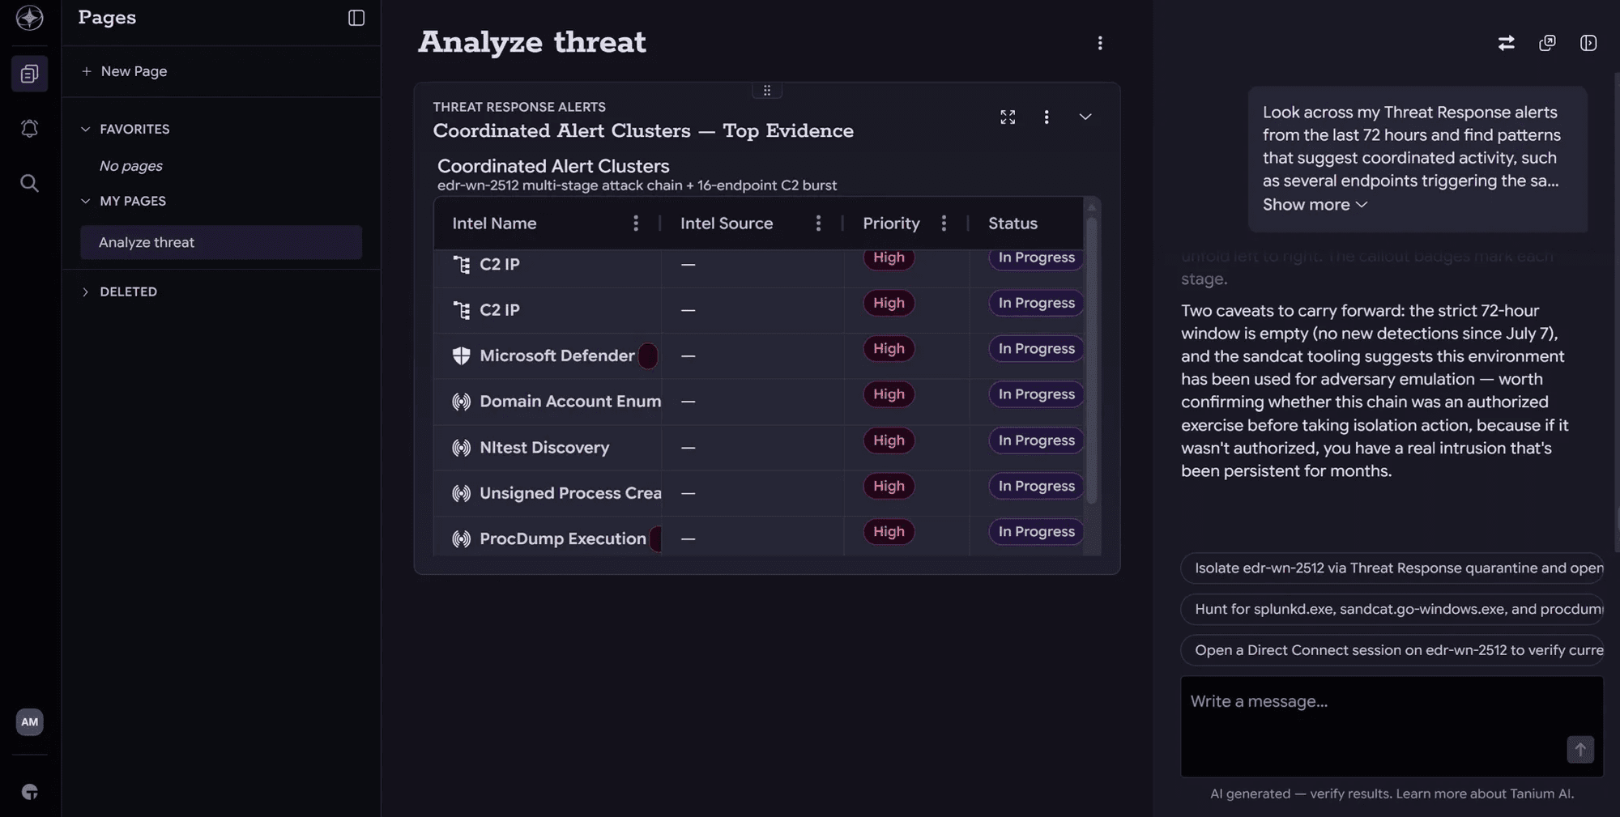The width and height of the screenshot is (1620, 817).
Task: Collapse the Coordinated Alert Clusters card chevron
Action: point(1085,117)
